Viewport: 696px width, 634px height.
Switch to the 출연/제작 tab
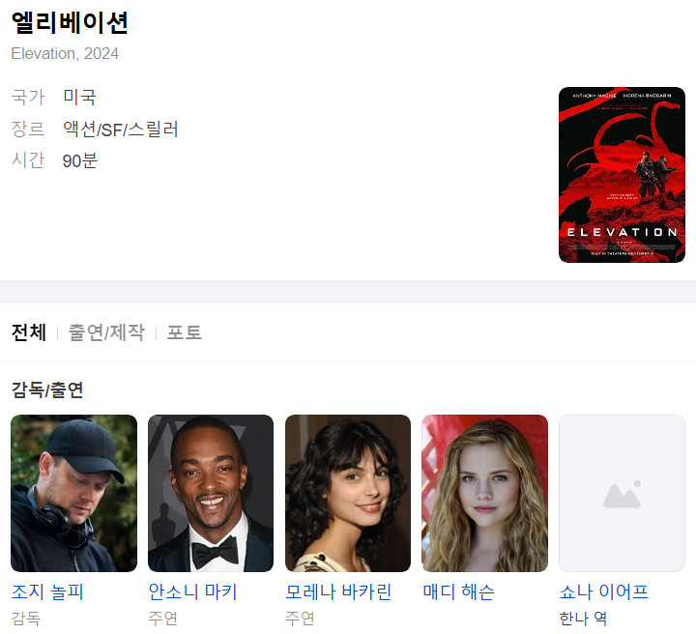106,332
